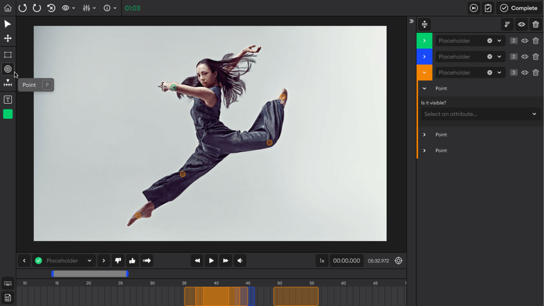The image size is (544, 306).
Task: Click the green point on dancer's wrist
Action: coord(174,87)
